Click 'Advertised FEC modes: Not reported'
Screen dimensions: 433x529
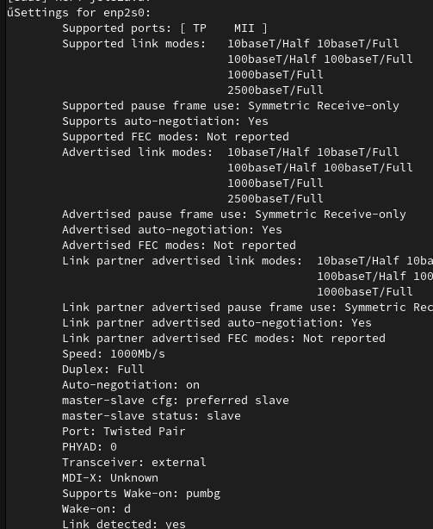click(x=179, y=246)
